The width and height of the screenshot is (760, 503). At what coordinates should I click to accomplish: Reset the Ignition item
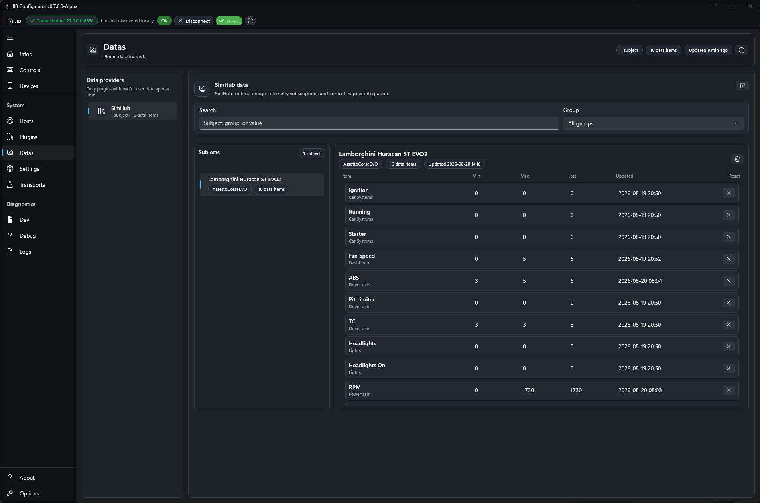(728, 193)
